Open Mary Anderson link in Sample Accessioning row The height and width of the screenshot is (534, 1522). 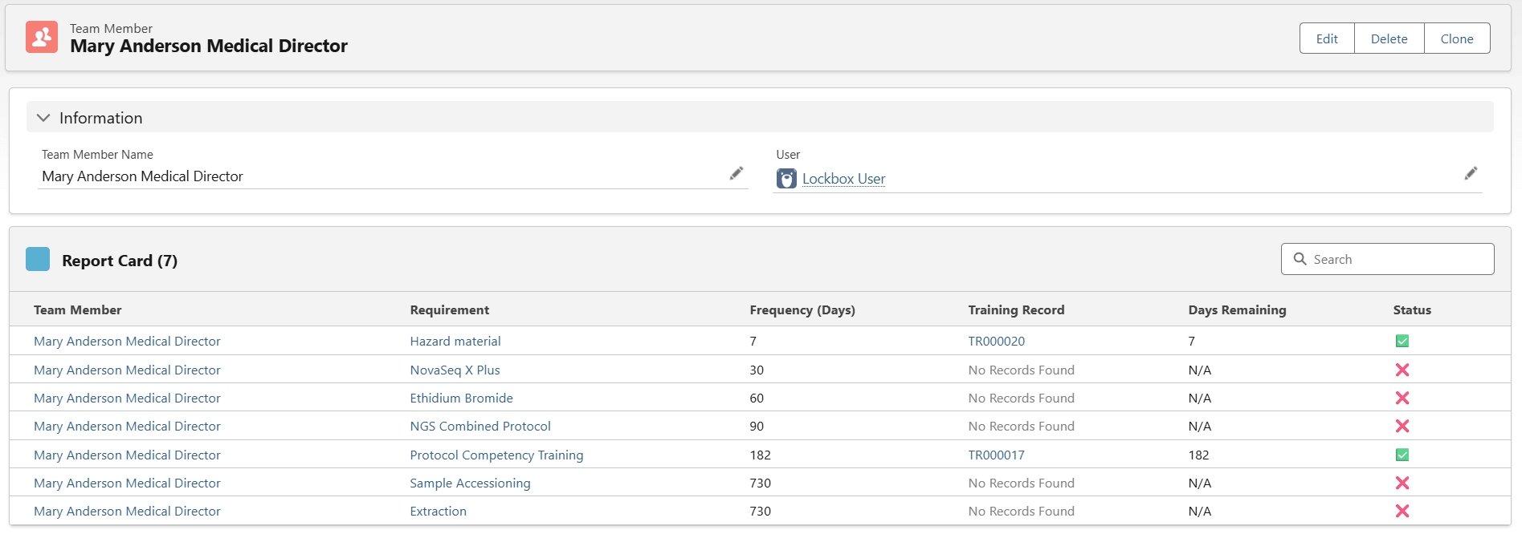click(127, 483)
